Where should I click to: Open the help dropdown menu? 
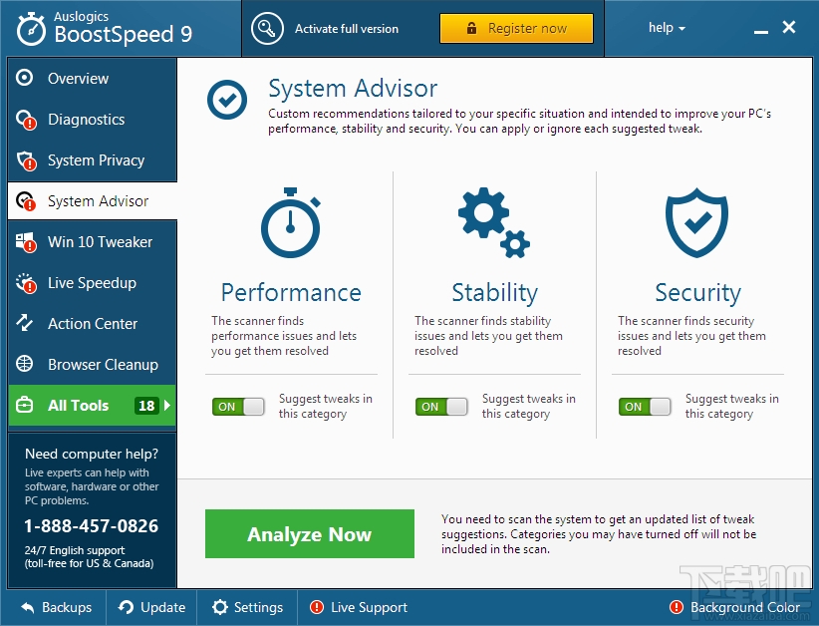click(665, 28)
